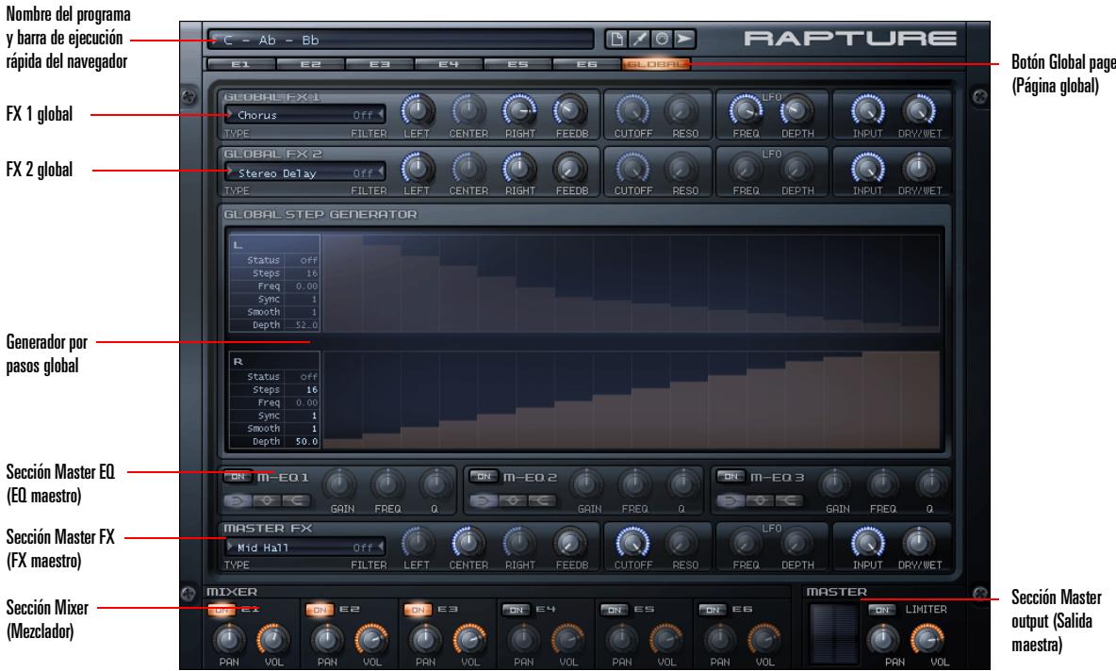Switch to the E5 element tab
This screenshot has height=671, width=1116.
coord(517,65)
